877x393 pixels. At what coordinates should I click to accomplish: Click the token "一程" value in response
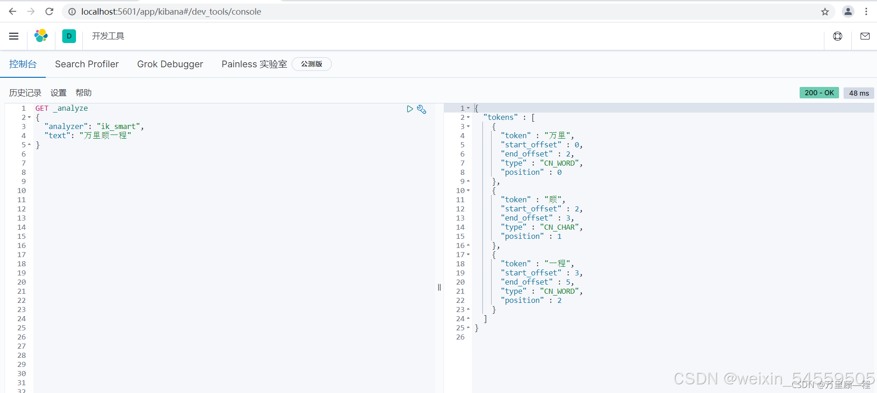[557, 264]
